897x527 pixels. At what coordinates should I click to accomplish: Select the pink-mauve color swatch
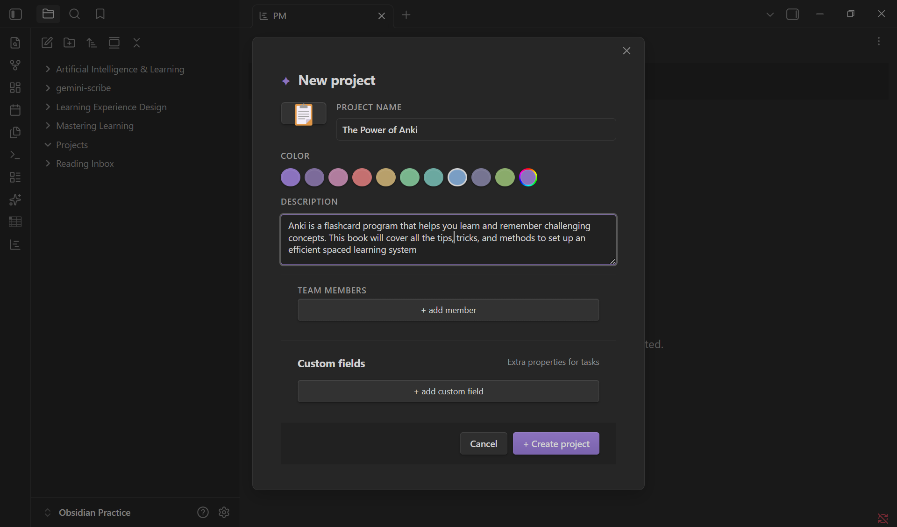338,178
